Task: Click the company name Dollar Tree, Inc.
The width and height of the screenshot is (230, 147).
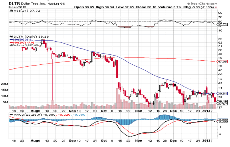Action: (33, 3)
